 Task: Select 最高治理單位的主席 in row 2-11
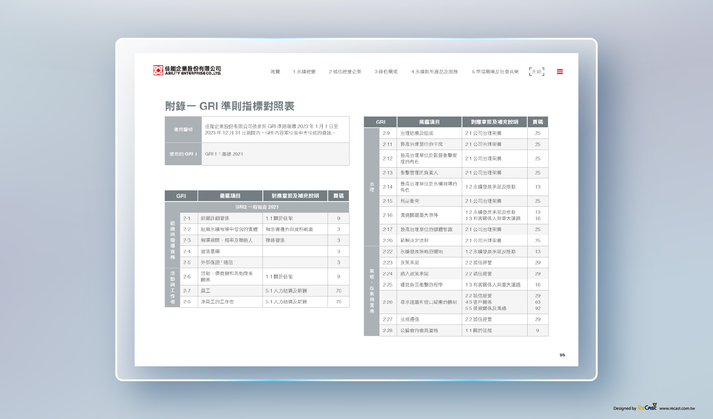click(x=421, y=144)
